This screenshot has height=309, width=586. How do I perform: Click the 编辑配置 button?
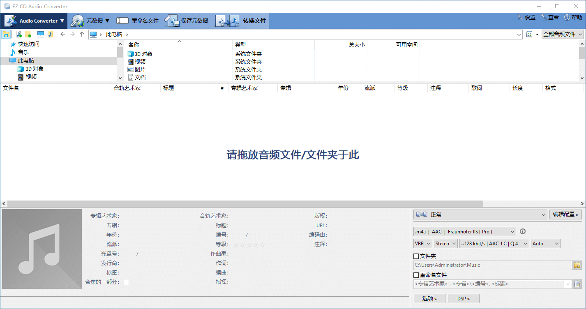click(x=565, y=214)
